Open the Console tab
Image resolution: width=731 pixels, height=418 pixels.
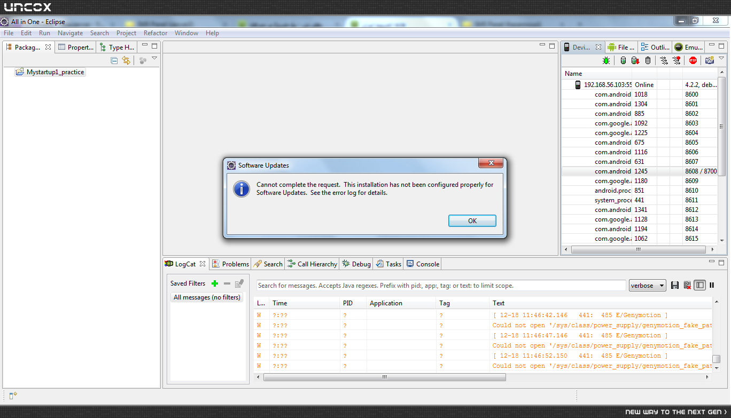click(423, 264)
